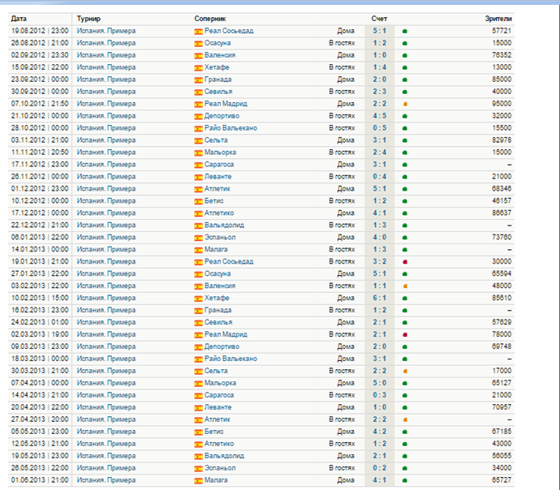The height and width of the screenshot is (490, 560).
Task: Open the Атлетико link in the 17.12.2012 row
Action: click(219, 213)
